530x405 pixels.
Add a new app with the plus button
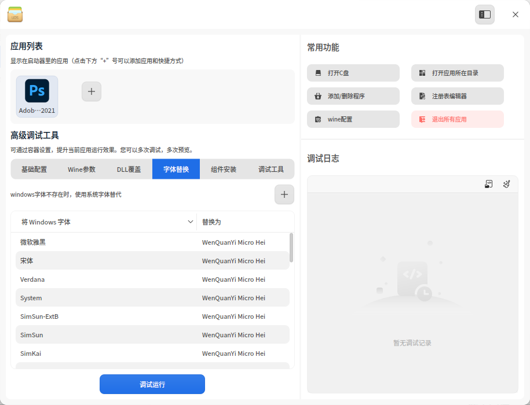pyautogui.click(x=92, y=91)
